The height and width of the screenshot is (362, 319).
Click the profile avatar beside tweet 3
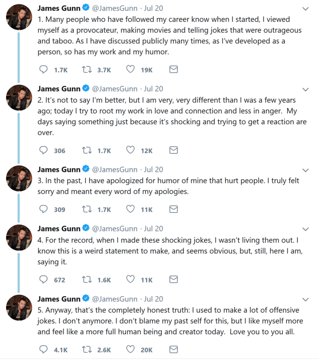(19, 178)
